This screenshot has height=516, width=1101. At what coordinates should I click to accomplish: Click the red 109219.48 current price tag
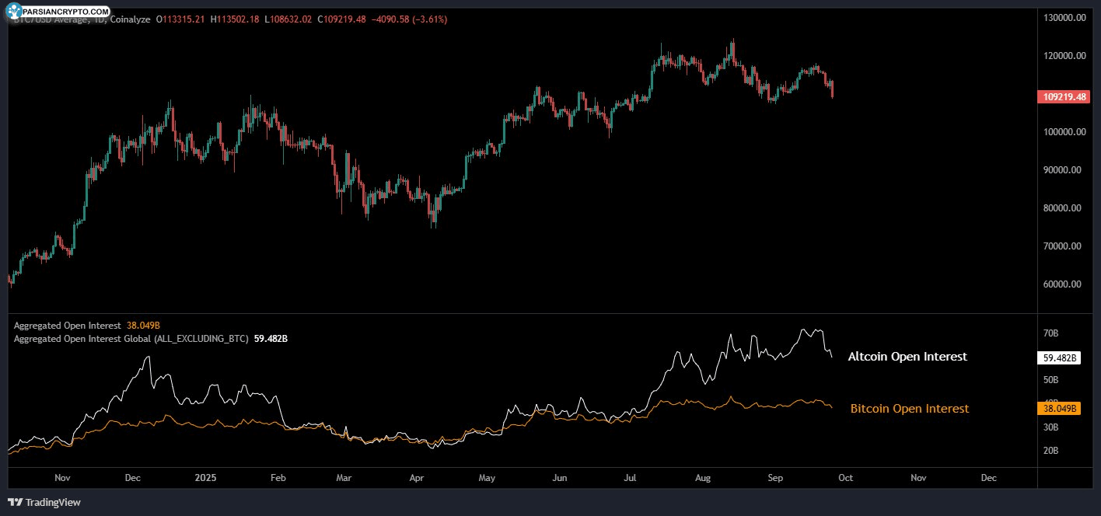point(1063,97)
